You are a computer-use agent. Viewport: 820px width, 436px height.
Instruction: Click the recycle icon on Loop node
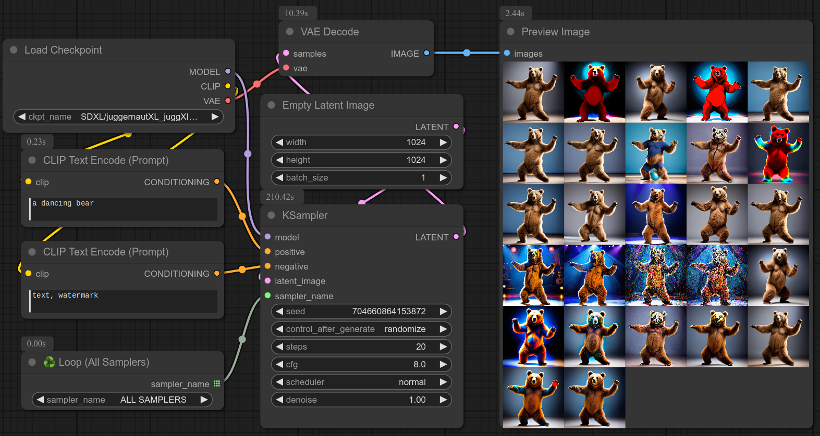pos(50,362)
